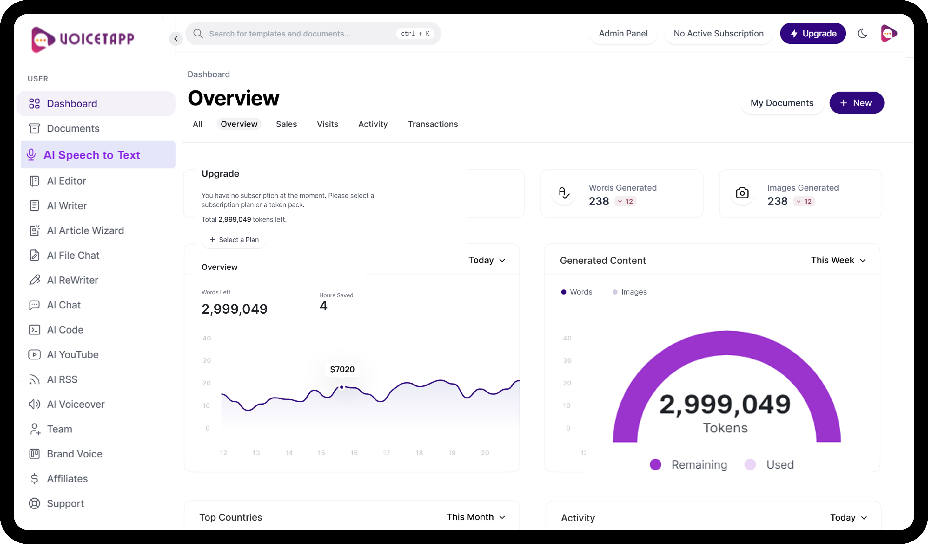928x544 pixels.
Task: Click the Upgrade button in header
Action: (813, 34)
